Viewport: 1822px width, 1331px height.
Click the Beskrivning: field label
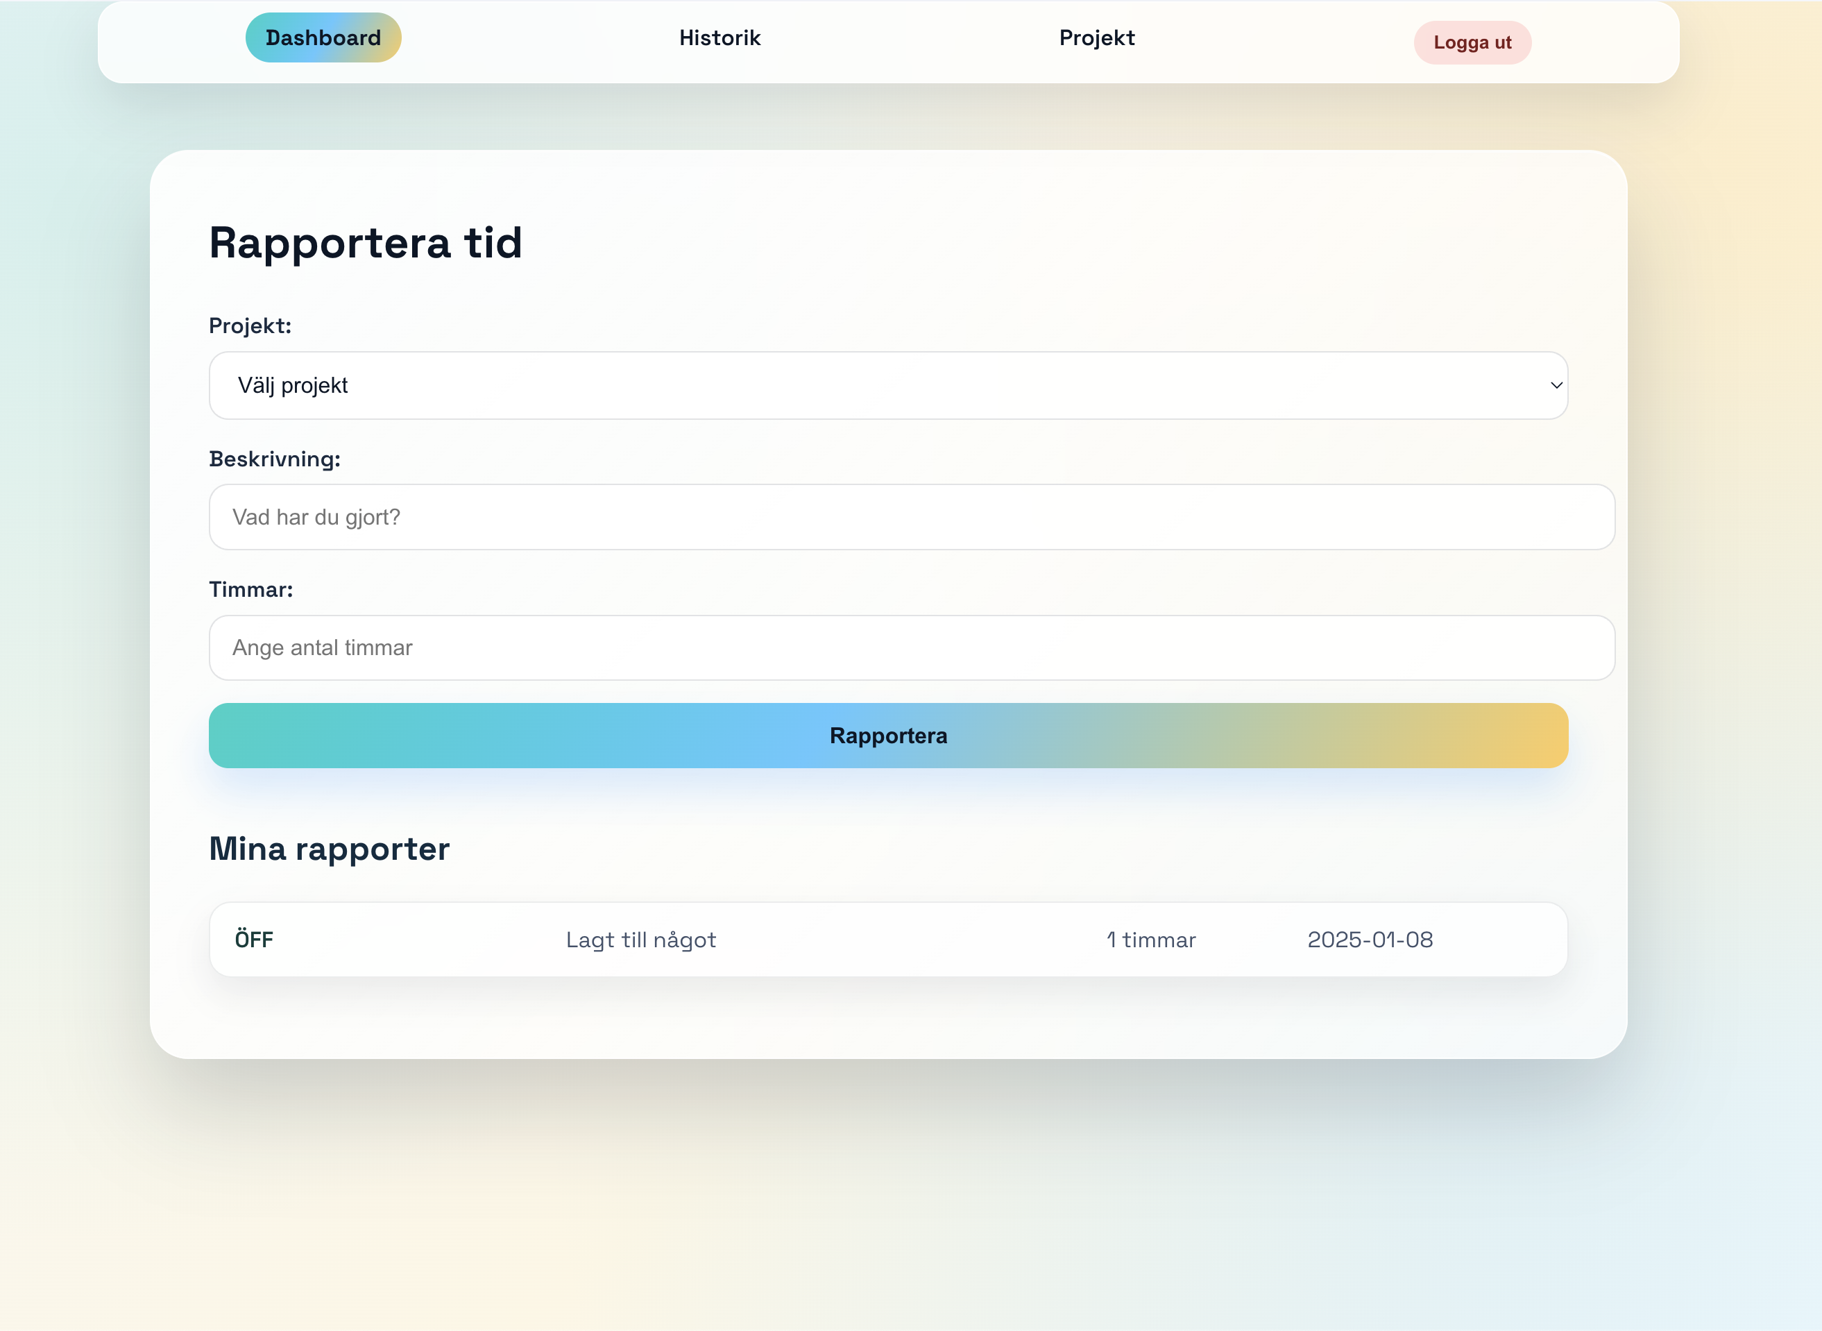pyautogui.click(x=275, y=459)
